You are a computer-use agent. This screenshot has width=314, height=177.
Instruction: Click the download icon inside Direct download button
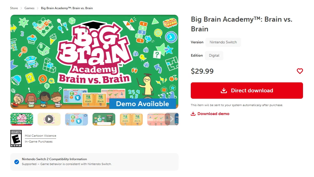pos(224,91)
